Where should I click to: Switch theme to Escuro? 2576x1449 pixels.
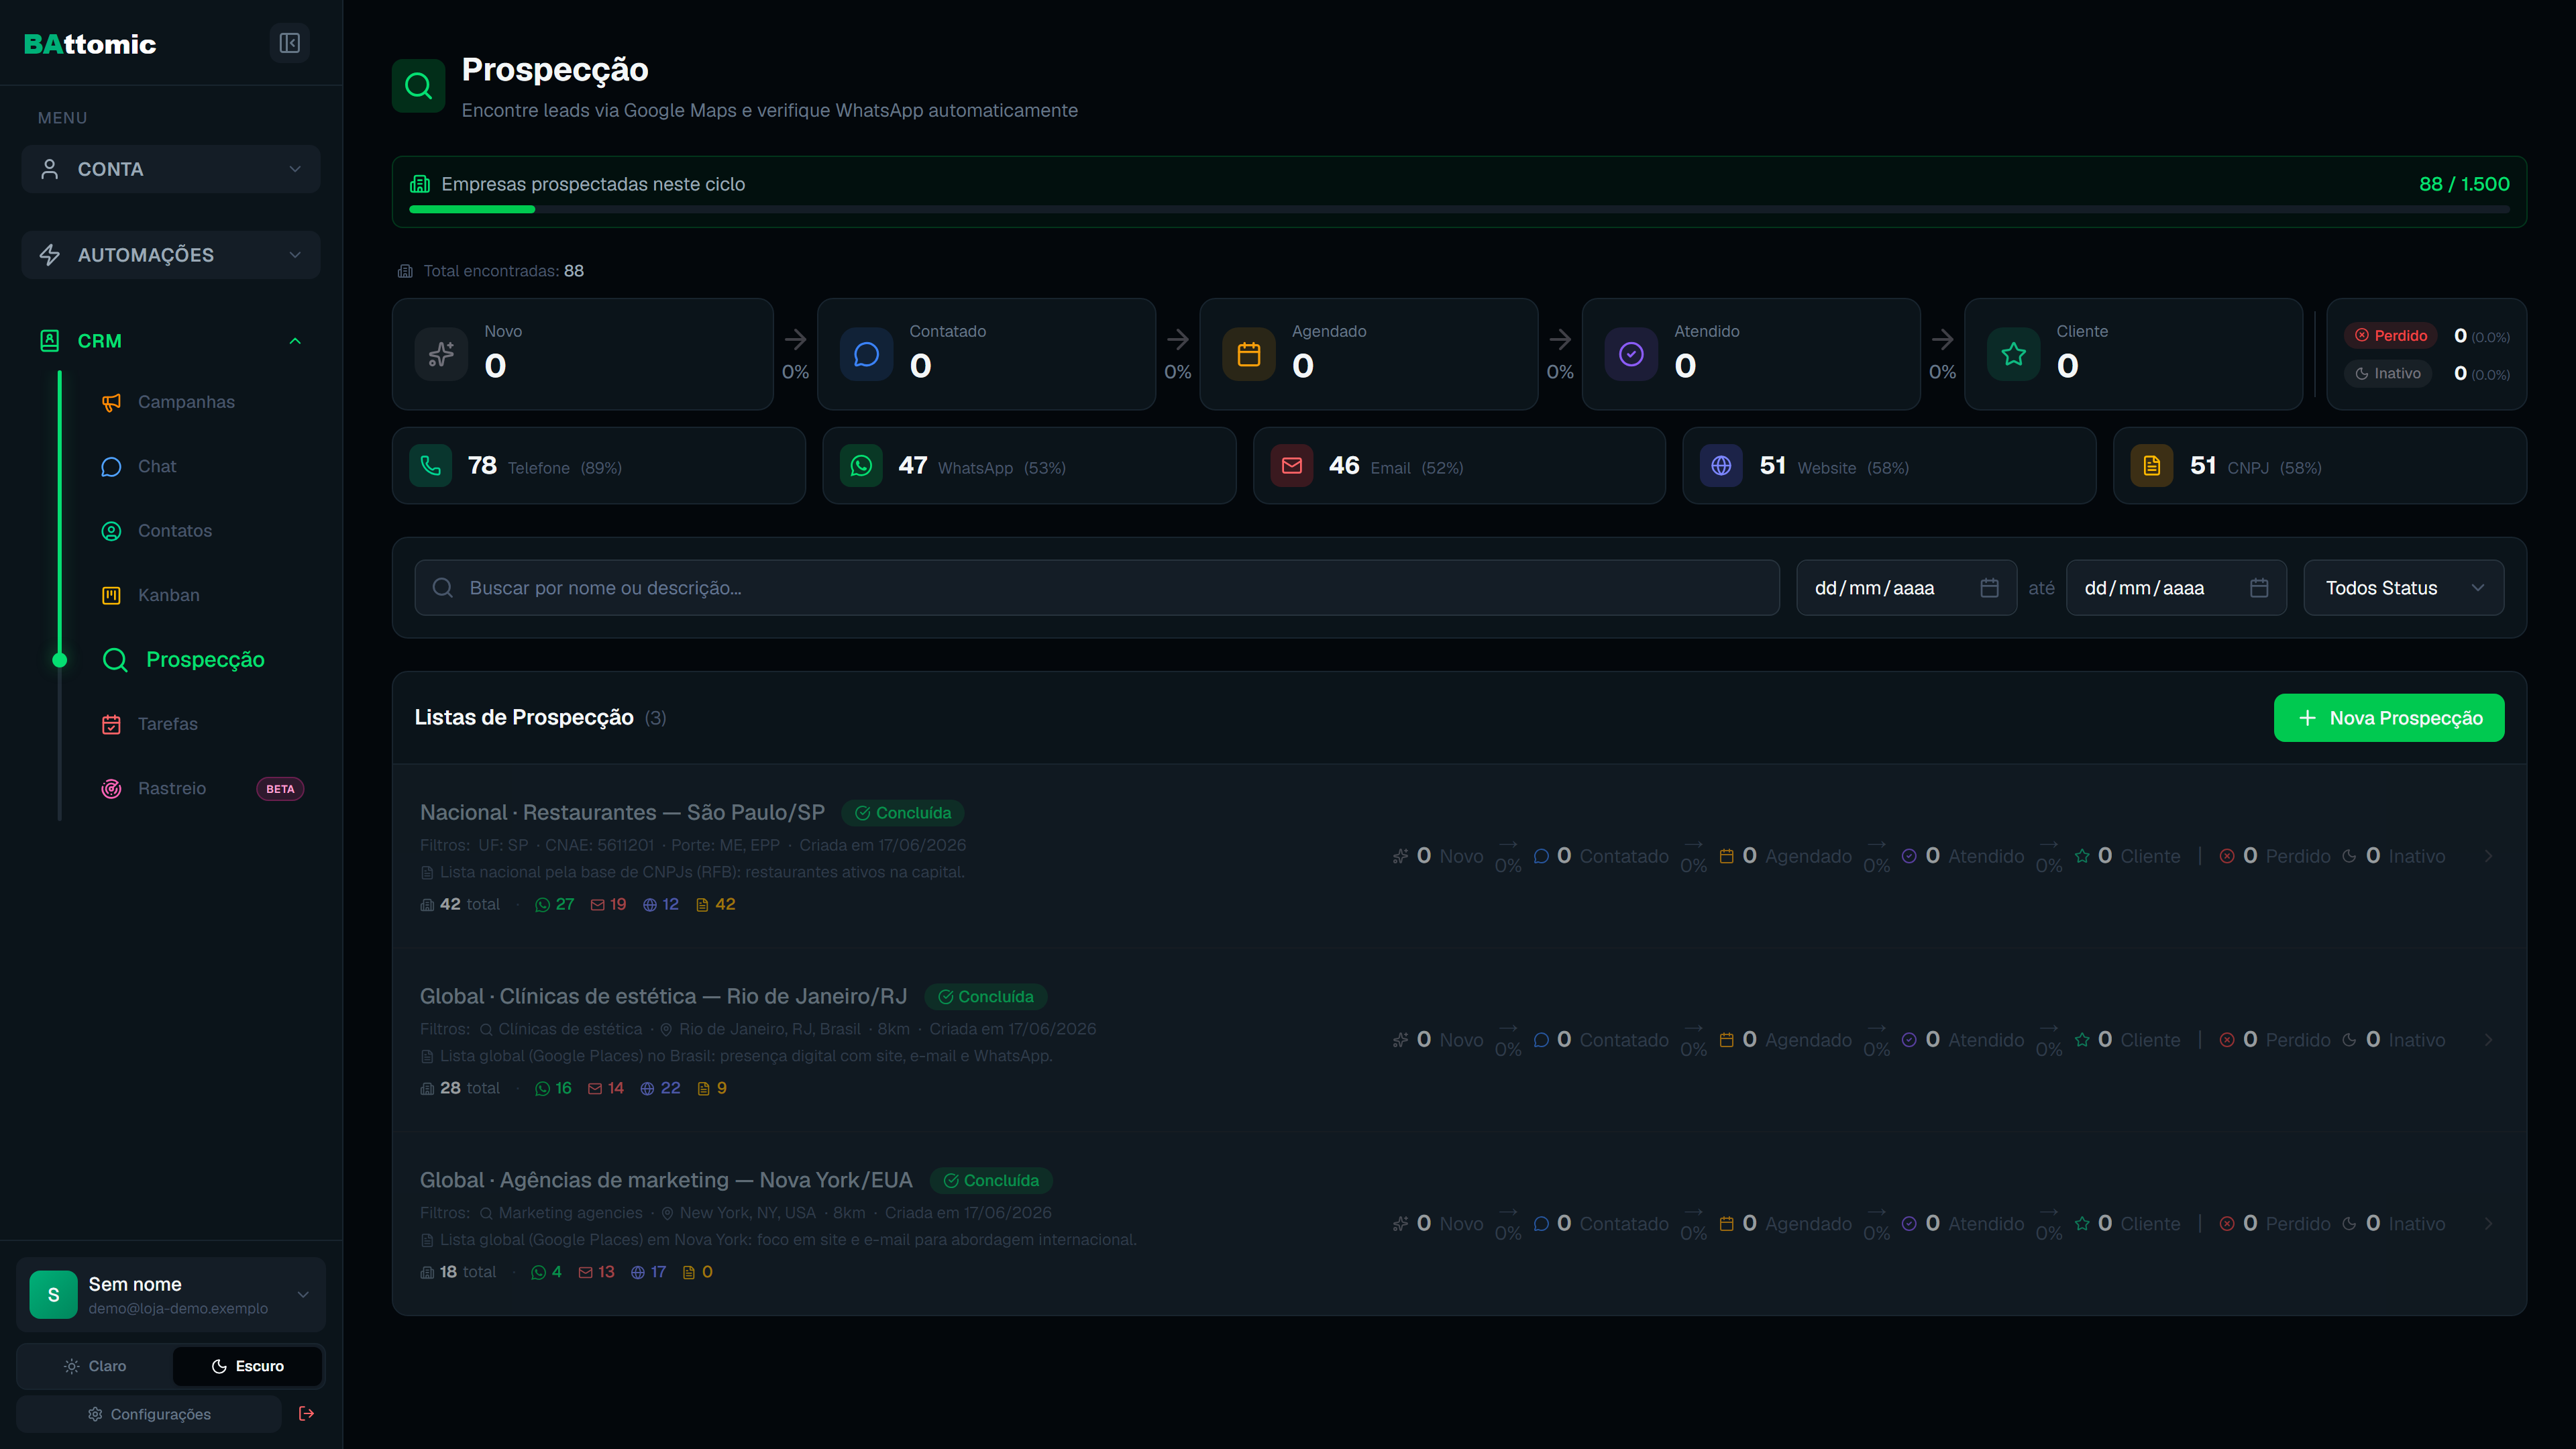[247, 1366]
